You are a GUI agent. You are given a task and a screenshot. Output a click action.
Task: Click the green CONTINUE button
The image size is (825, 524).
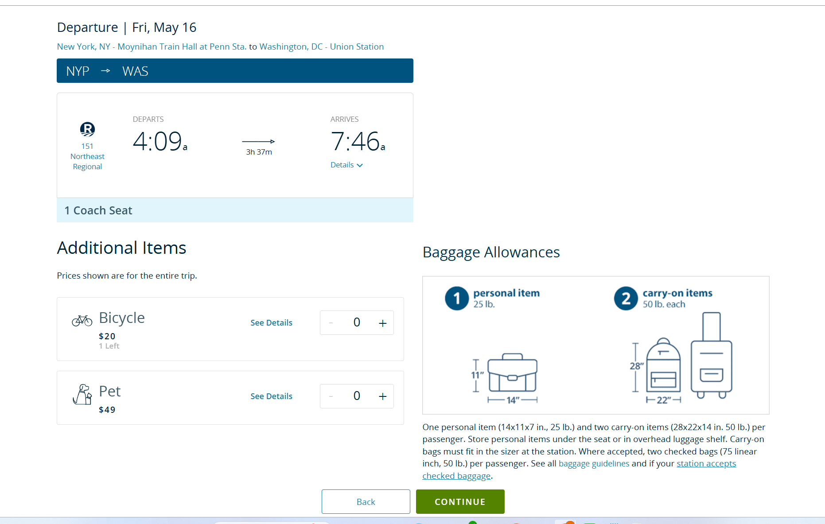tap(460, 501)
